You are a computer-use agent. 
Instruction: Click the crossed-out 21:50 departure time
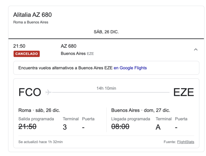tap(27, 126)
